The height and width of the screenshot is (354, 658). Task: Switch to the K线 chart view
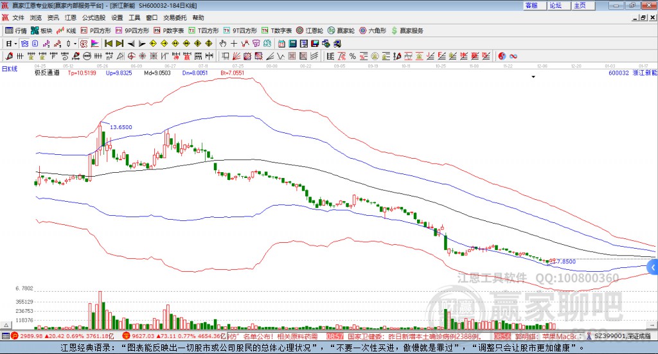coord(66,31)
